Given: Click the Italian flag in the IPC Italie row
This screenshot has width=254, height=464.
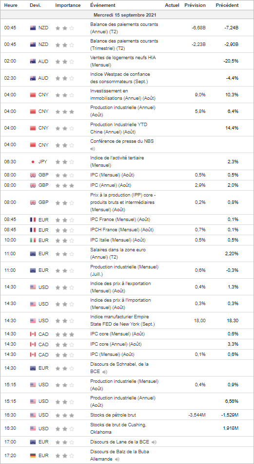Looking at the screenshot, I should (33, 240).
